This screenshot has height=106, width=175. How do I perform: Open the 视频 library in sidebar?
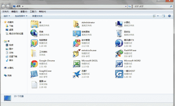click(x=11, y=45)
